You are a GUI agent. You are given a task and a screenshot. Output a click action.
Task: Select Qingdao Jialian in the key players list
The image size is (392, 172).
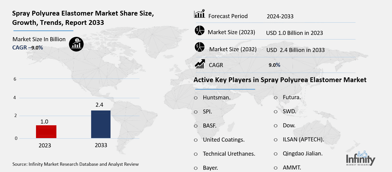coord(302,153)
